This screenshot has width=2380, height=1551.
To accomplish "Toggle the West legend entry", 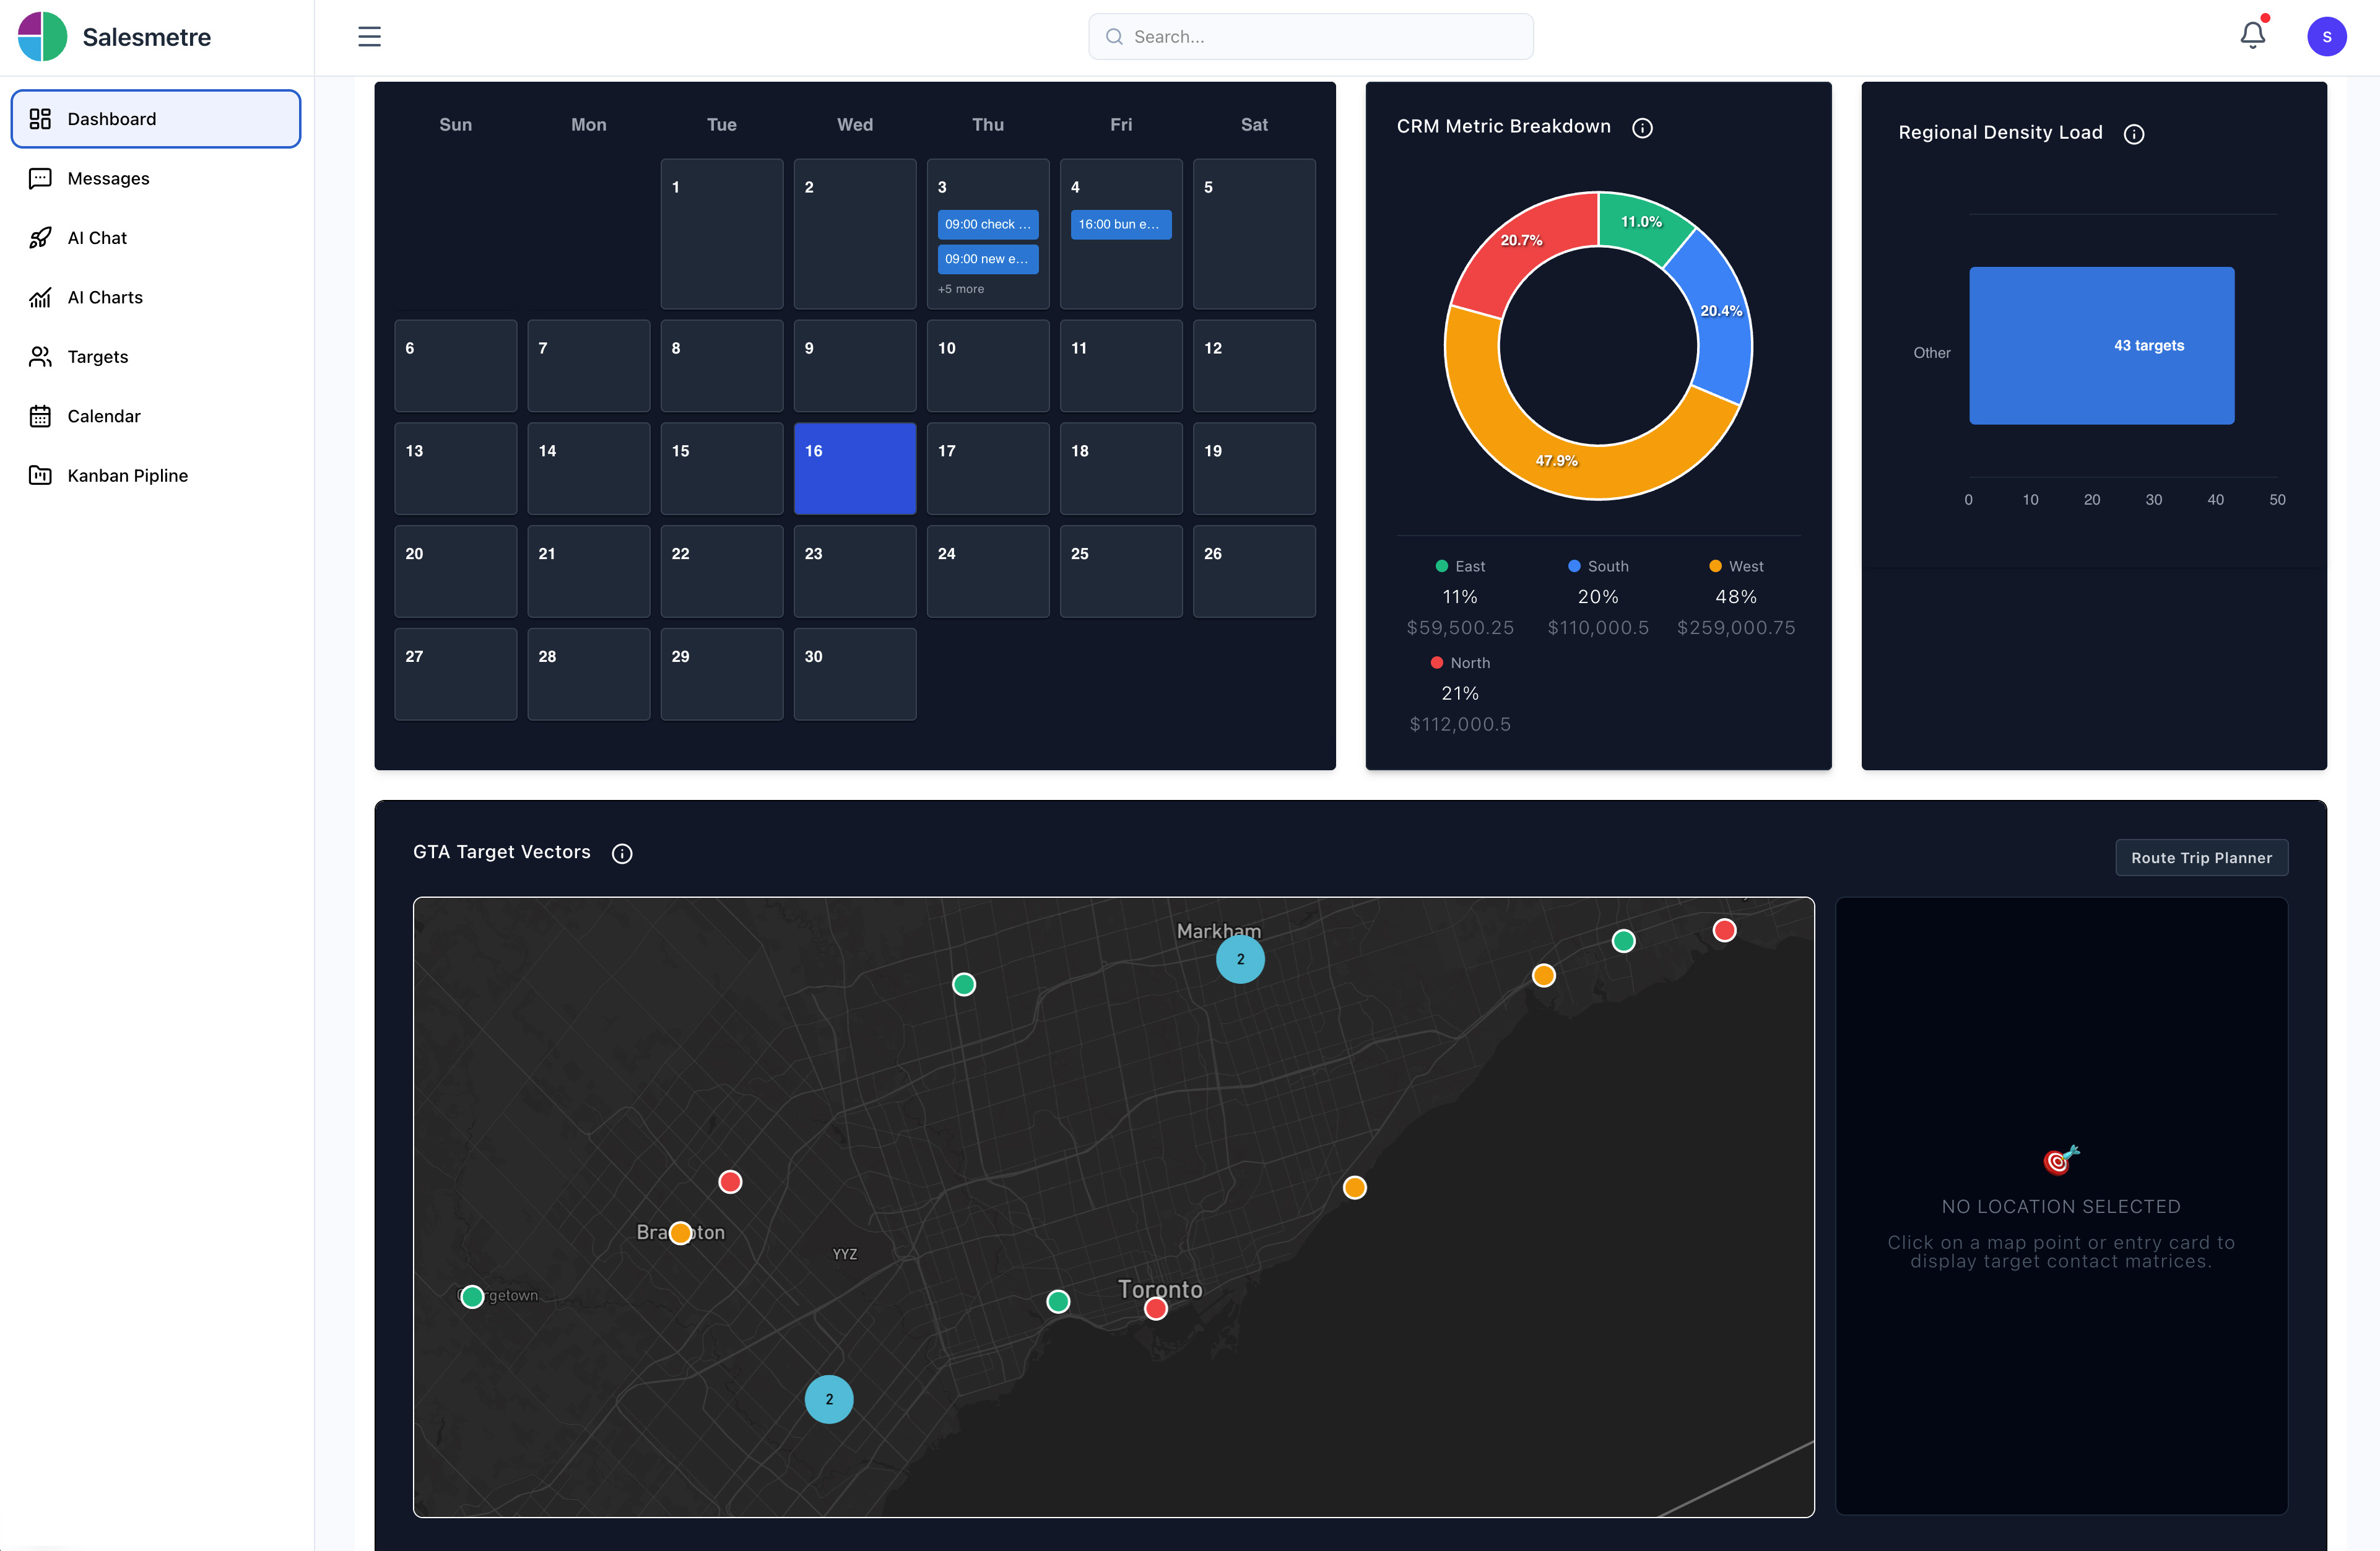I will (x=1735, y=567).
